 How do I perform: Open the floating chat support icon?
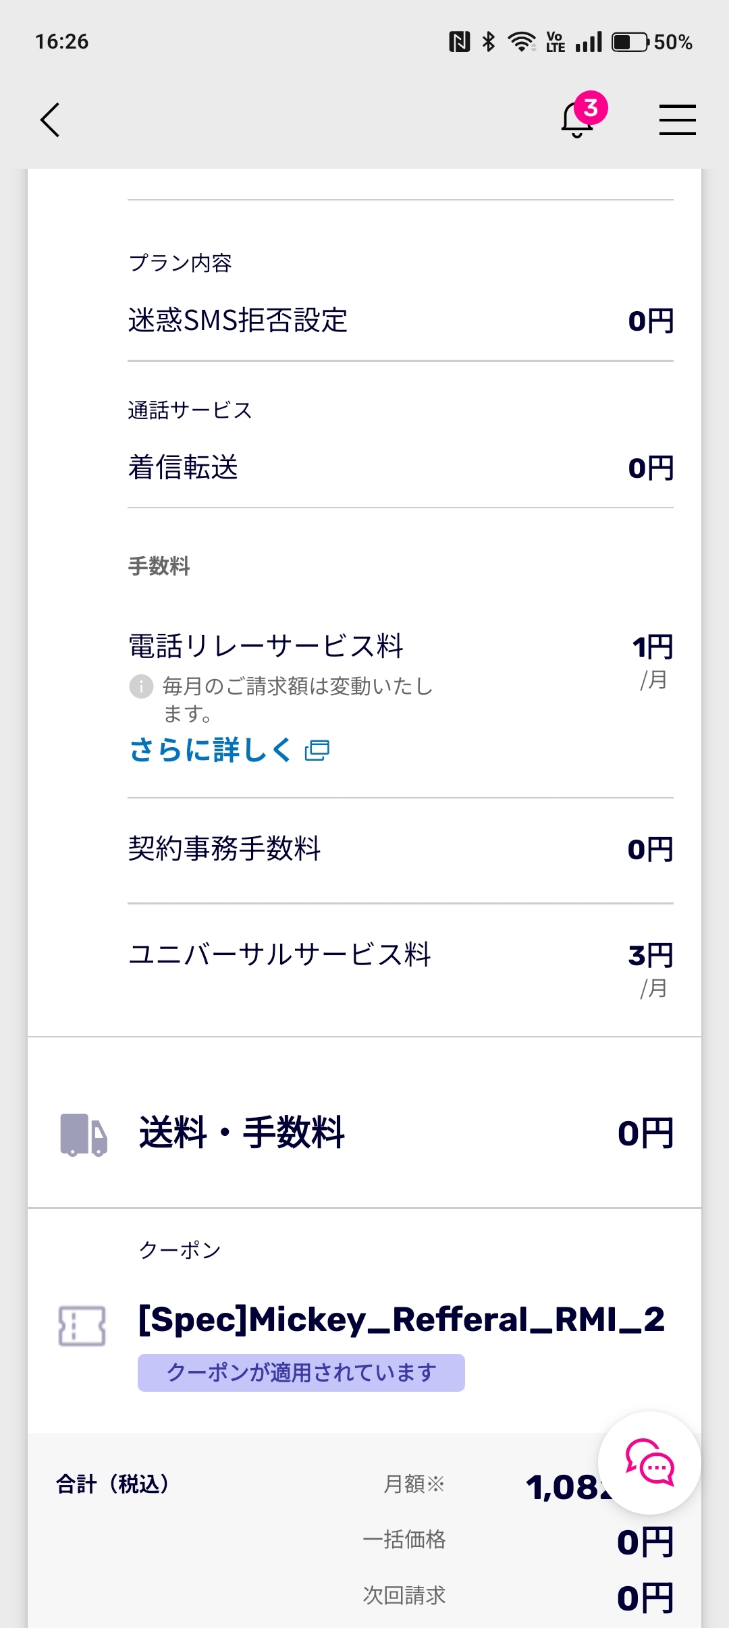(x=649, y=1463)
